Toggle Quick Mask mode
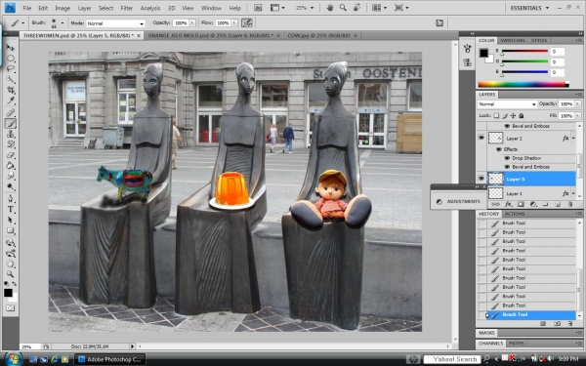 [11, 308]
